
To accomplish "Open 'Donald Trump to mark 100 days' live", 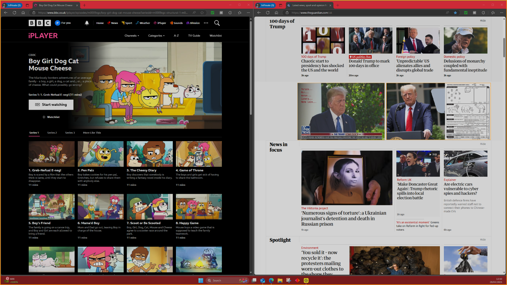I will (x=369, y=63).
